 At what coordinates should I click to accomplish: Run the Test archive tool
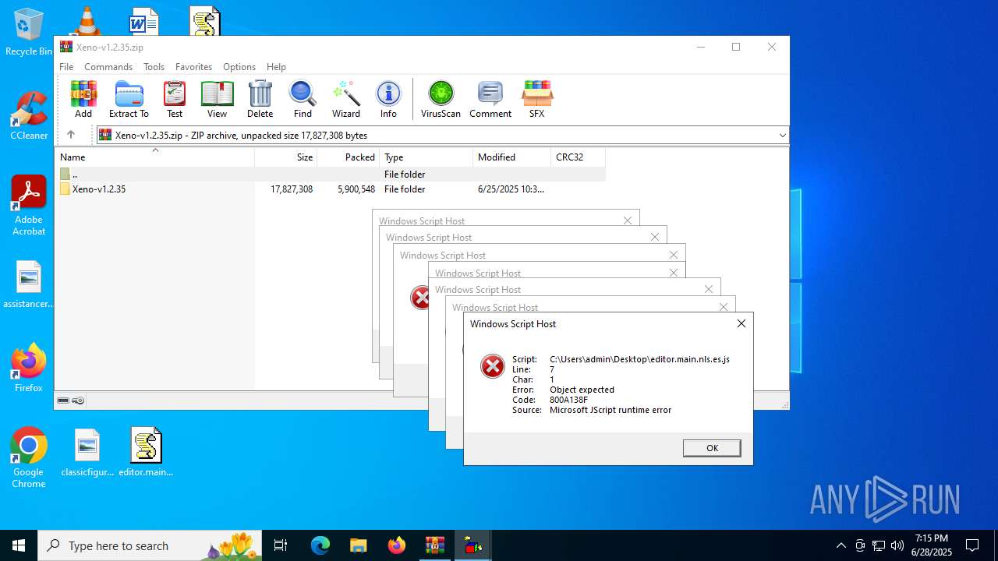click(175, 99)
